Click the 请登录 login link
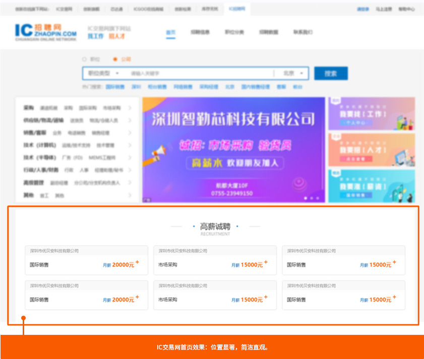The image size is (424, 359). (363, 9)
